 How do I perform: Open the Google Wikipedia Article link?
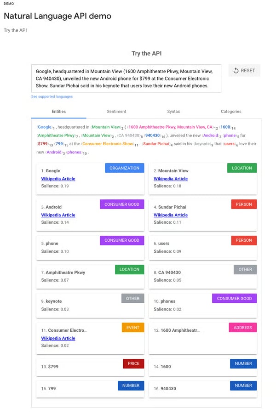click(58, 179)
